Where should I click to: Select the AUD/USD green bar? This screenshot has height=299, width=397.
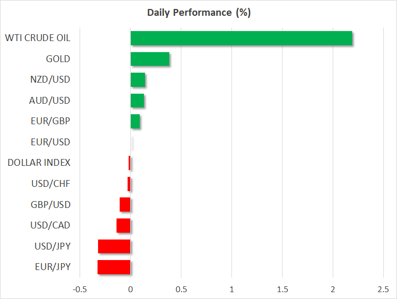(x=137, y=101)
